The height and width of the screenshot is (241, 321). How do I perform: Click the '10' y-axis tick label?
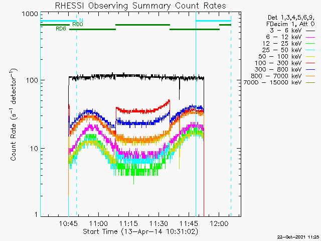34,149
